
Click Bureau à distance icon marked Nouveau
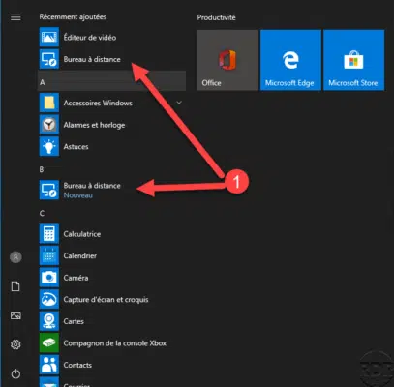[x=49, y=190]
